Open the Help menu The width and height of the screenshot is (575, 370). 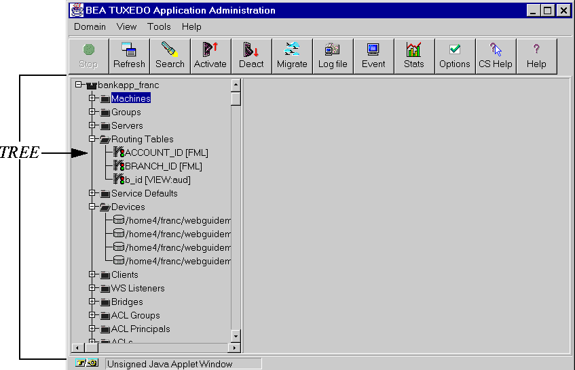(191, 26)
